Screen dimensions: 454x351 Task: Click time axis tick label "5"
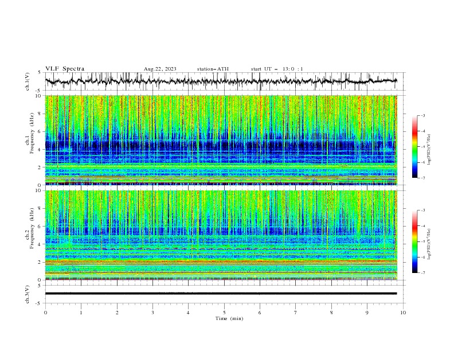click(x=224, y=313)
